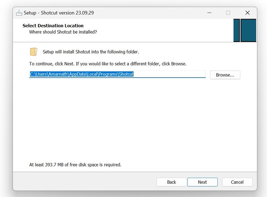Click the wide teal Shotcut logo block
This screenshot has width=267, height=197.
248,30
